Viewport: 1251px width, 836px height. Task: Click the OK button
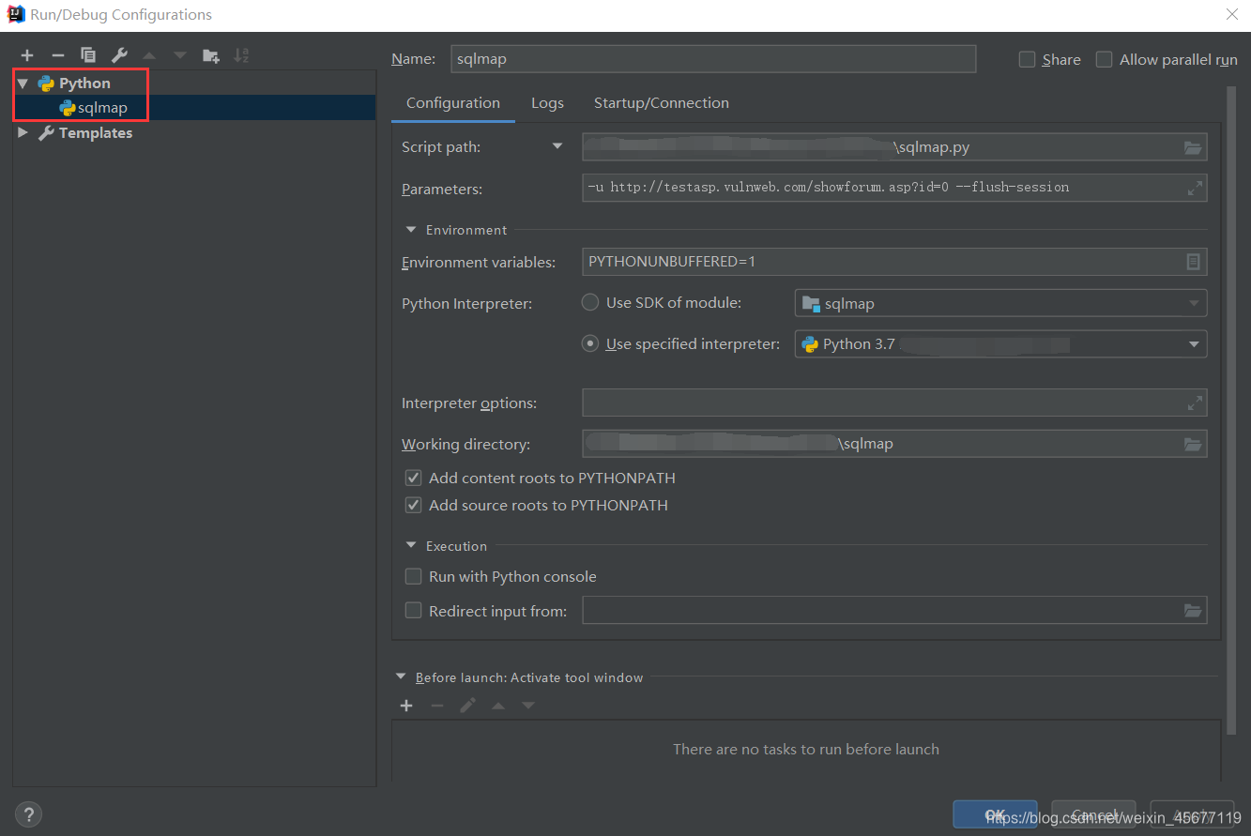click(995, 814)
